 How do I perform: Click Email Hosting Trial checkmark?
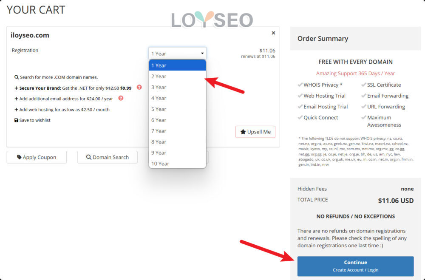tap(300, 107)
